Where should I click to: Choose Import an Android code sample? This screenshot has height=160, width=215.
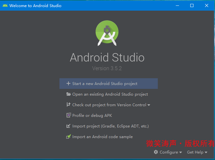tap(108, 136)
